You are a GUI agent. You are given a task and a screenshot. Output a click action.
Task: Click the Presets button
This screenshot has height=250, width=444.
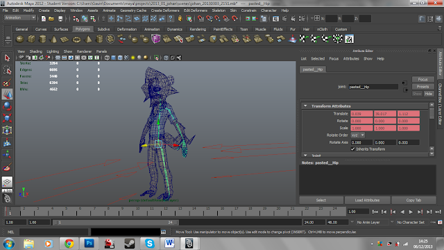pos(422,87)
